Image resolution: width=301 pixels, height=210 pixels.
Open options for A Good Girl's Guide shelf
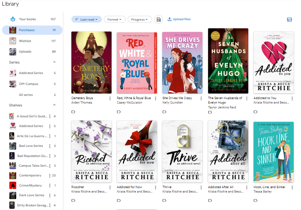click(50, 116)
